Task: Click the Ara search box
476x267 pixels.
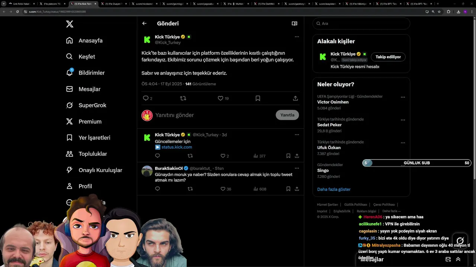Action: coord(361,23)
